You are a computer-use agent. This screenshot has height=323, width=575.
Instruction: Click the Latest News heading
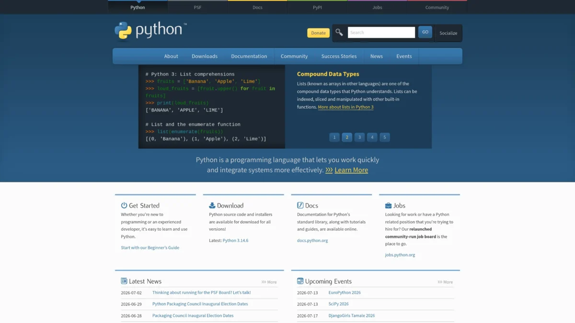[145, 281]
